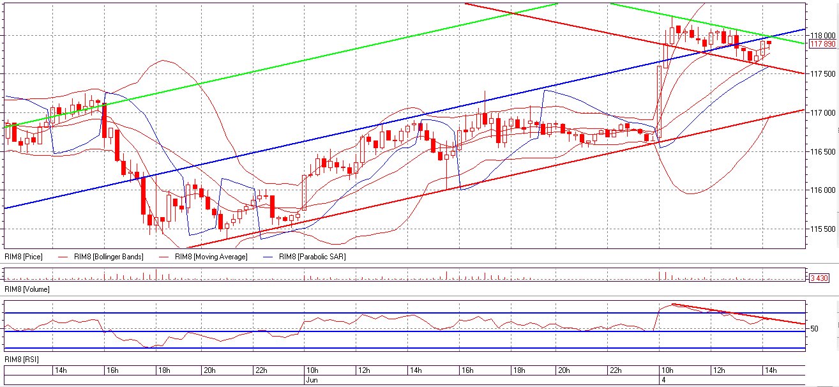Click the 10h label above the Jun date

coord(312,370)
